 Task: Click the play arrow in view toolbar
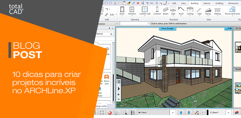coord(118,89)
